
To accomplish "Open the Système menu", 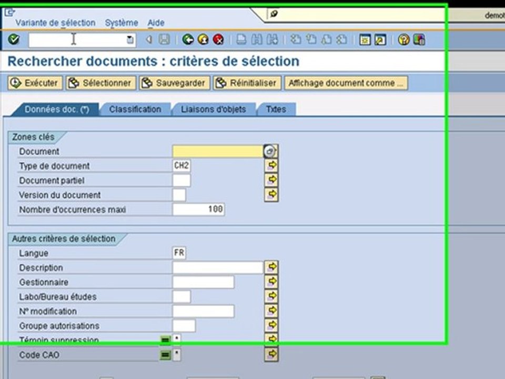I will point(122,23).
